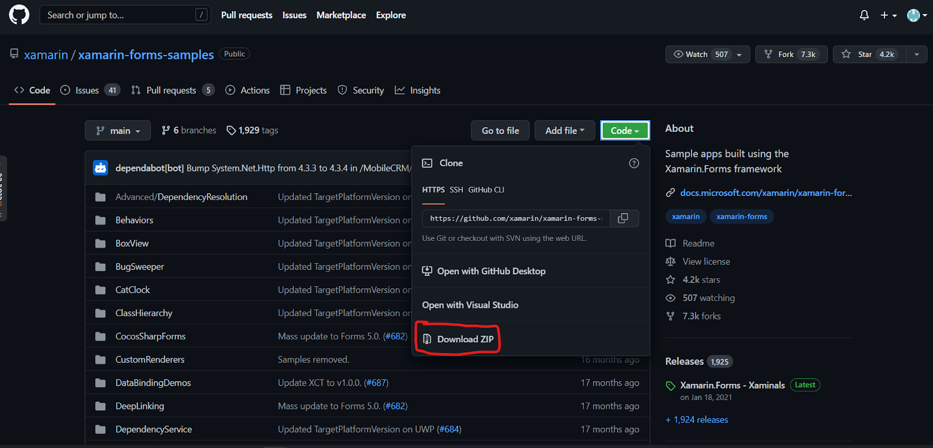Open the plus create-new menu
The image size is (933, 448).
click(888, 15)
